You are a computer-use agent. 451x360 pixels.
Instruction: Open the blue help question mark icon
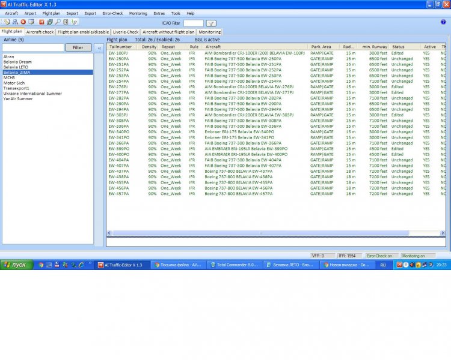tap(443, 22)
